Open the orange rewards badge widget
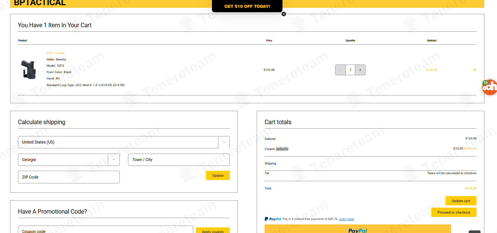497x233 pixels. coord(489,87)
